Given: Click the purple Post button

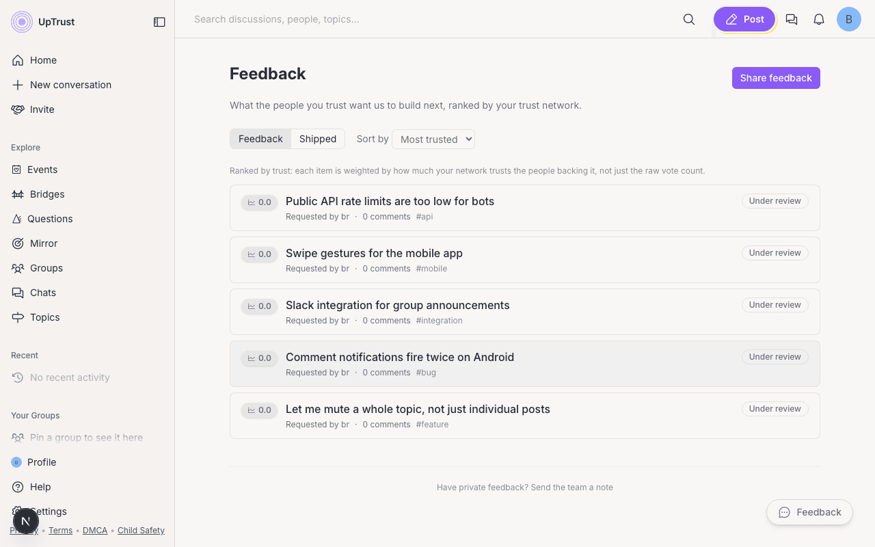Looking at the screenshot, I should coord(744,19).
